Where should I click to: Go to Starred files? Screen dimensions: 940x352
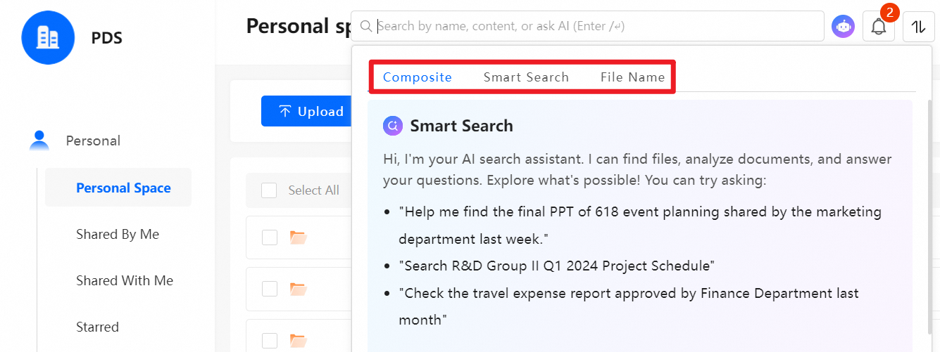point(97,327)
